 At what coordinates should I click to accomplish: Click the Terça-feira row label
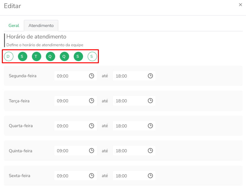coord(19,101)
